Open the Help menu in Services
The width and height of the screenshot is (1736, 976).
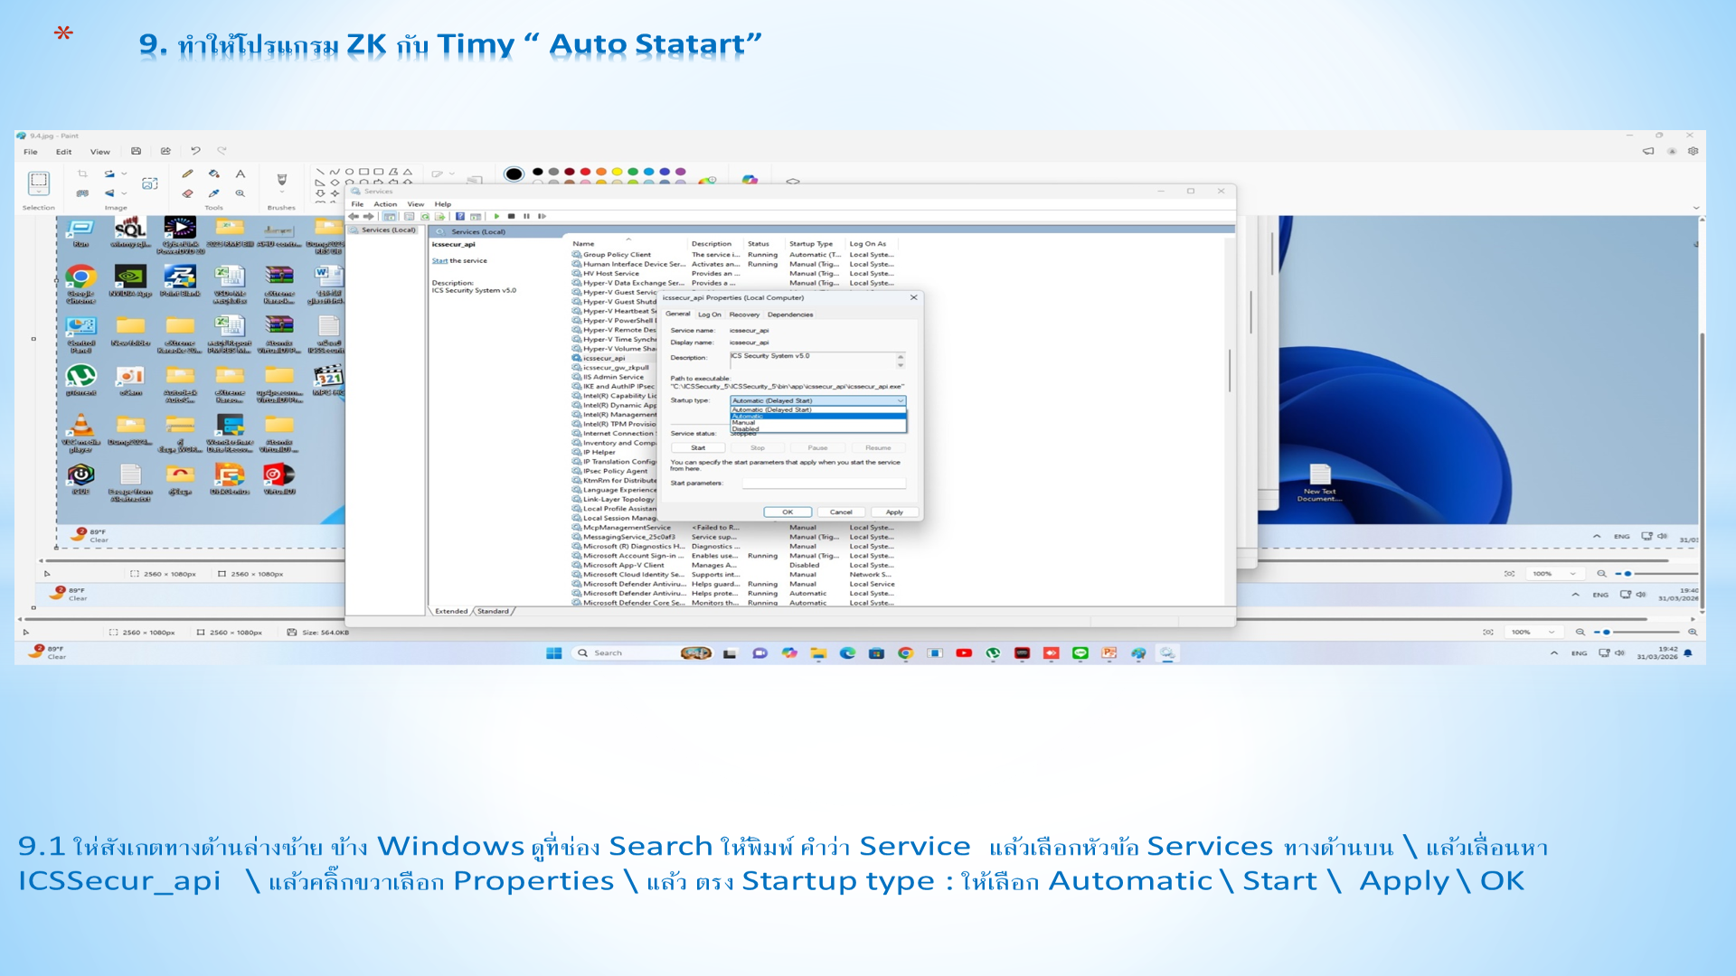coord(442,204)
